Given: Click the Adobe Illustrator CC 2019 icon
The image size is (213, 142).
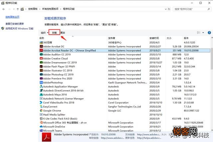Looking at the screenshot, I should point(41,71).
